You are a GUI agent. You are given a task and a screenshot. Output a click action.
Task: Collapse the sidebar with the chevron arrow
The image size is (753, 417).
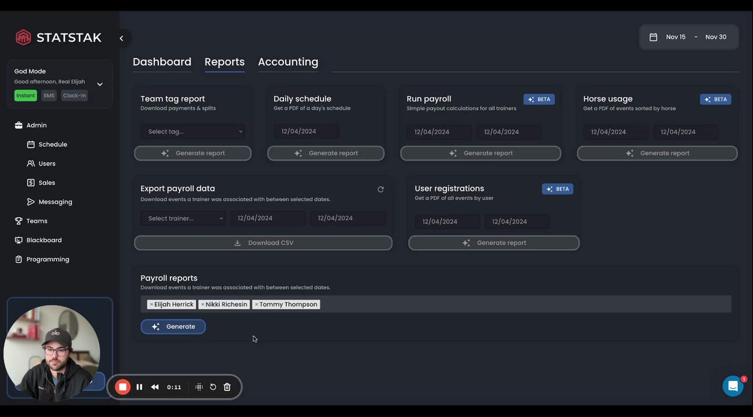[122, 38]
